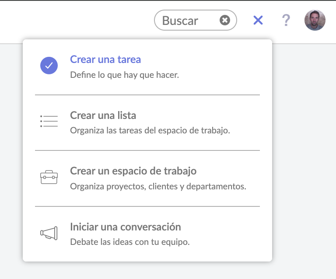Click the megaphone conversation icon
Screen dimensions: 336x279
pos(49,233)
